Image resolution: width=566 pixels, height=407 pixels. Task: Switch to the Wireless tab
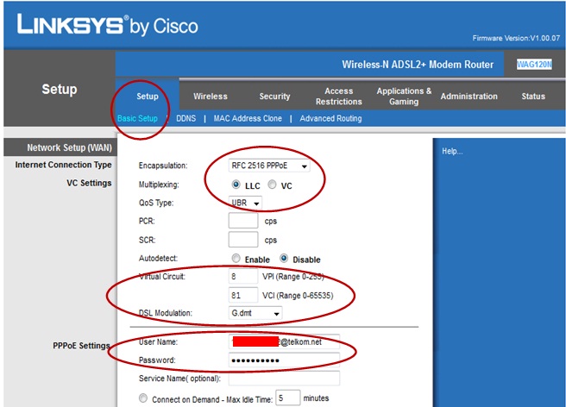tap(210, 97)
